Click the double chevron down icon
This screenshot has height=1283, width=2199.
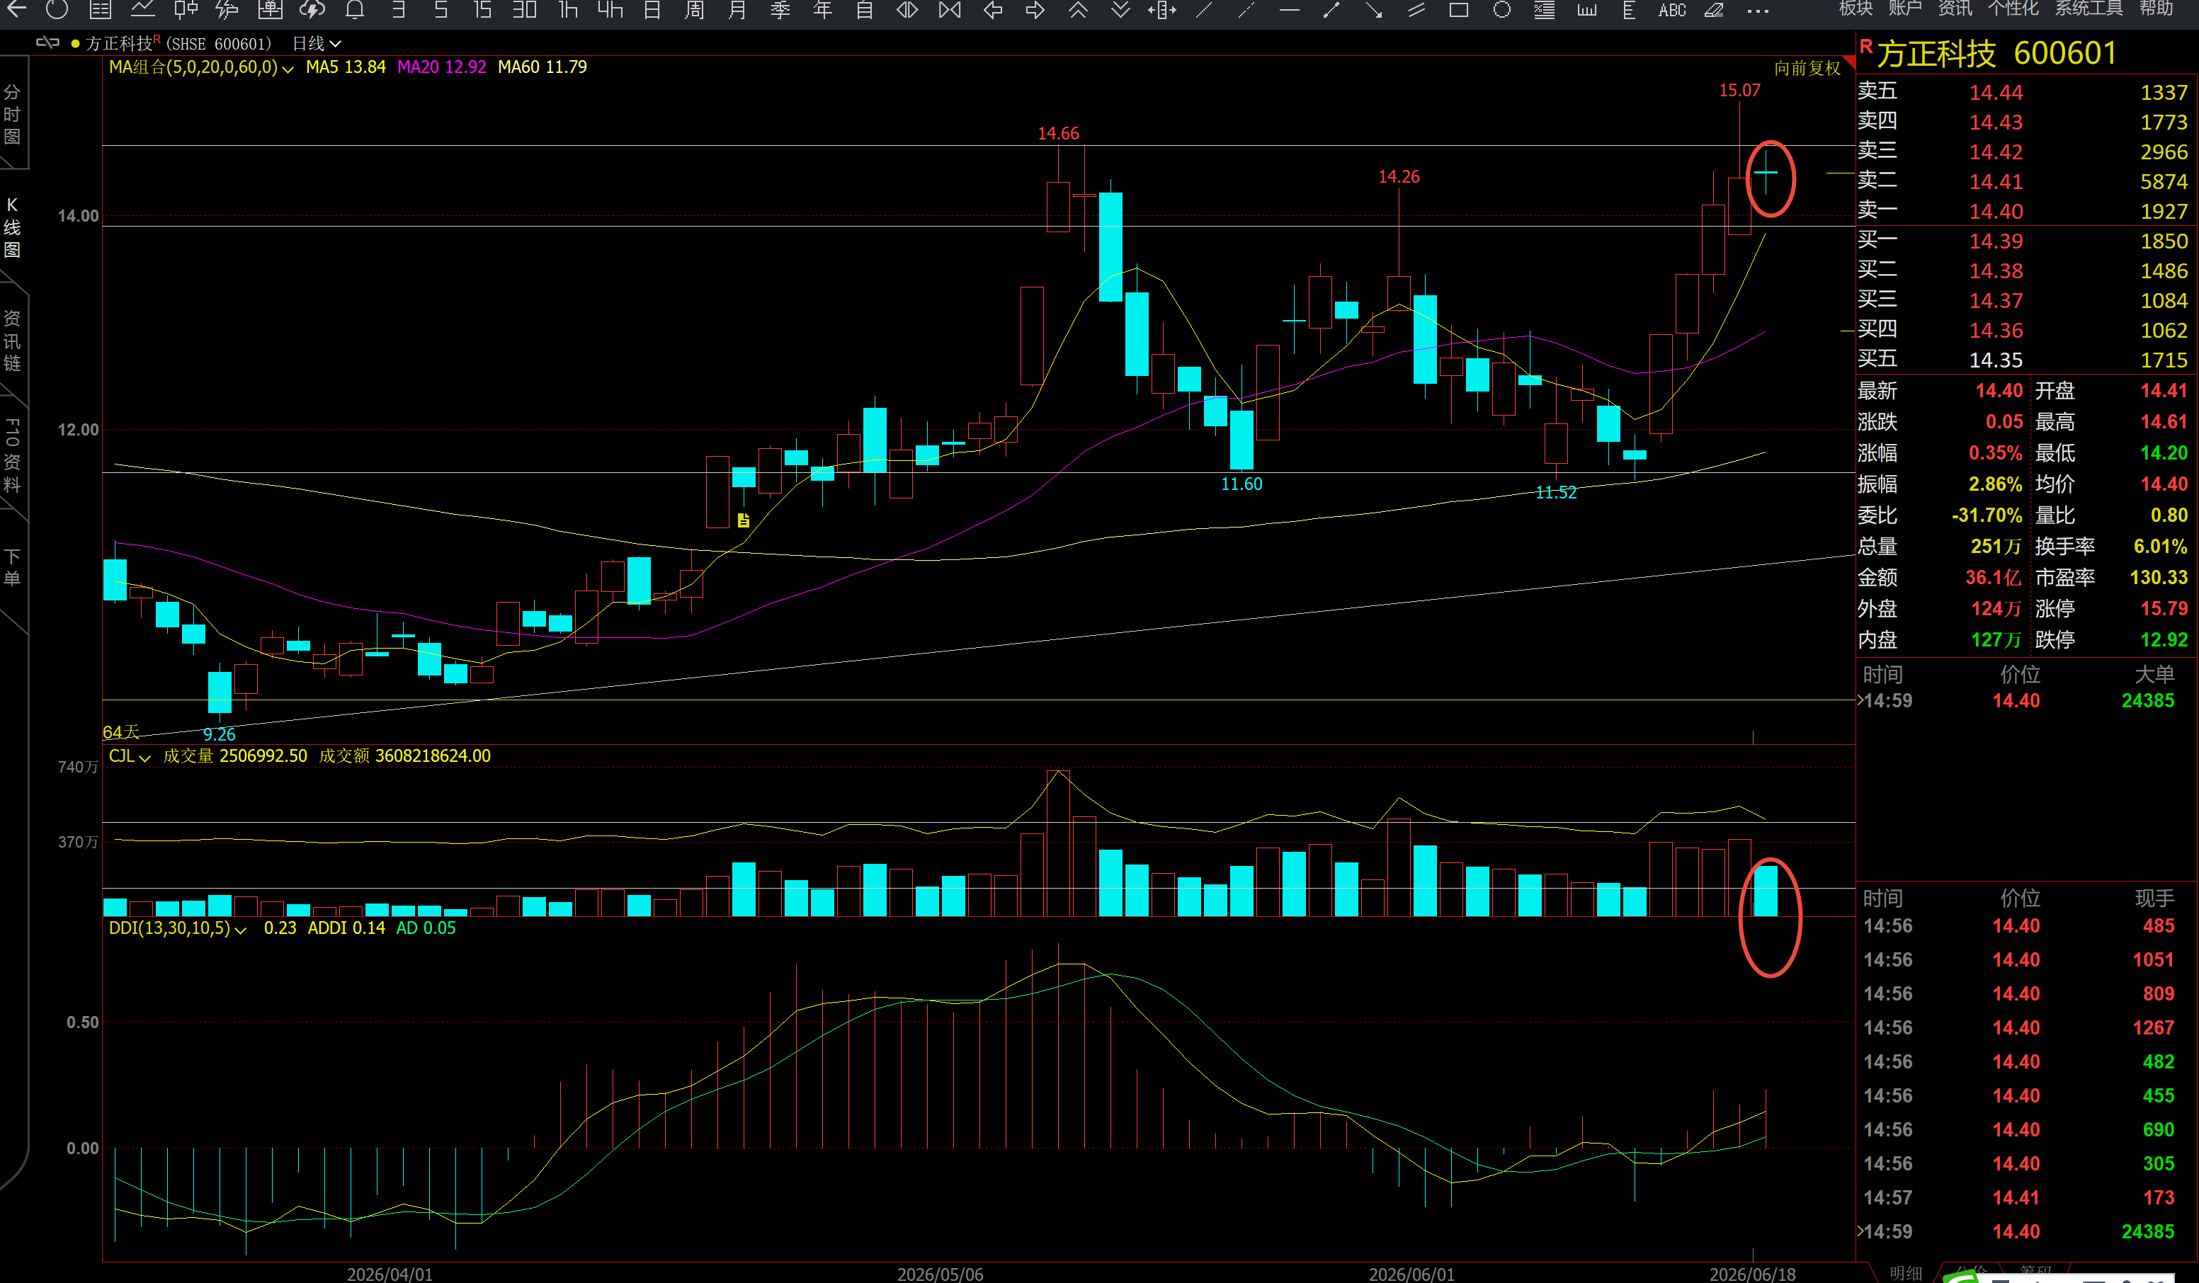pyautogui.click(x=1120, y=10)
